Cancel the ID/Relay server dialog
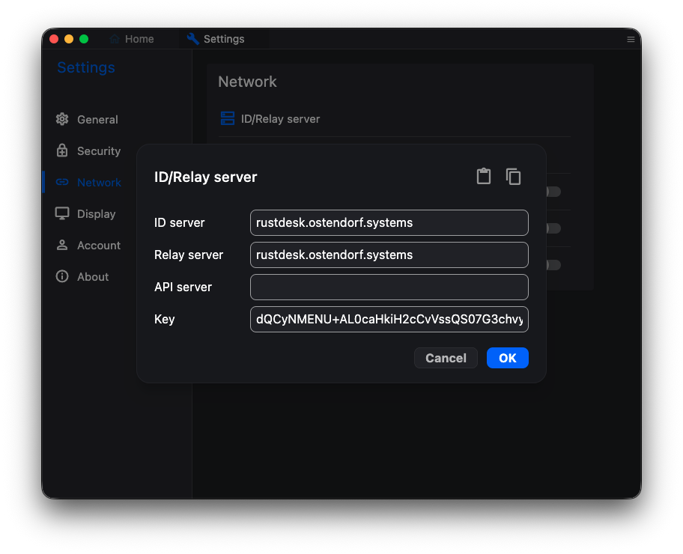This screenshot has height=554, width=683. (446, 358)
